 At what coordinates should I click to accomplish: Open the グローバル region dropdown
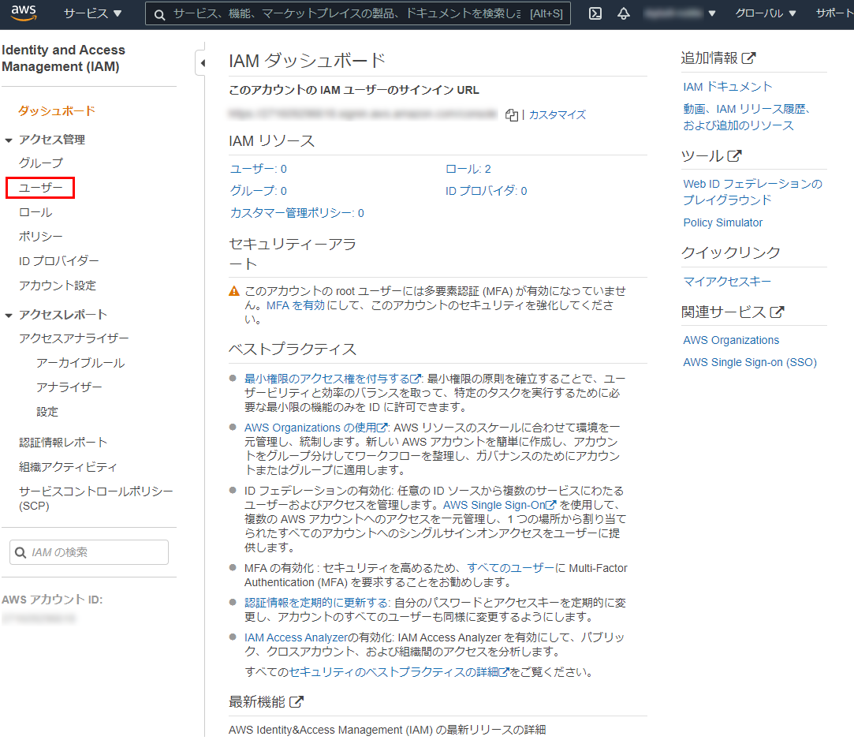click(765, 13)
